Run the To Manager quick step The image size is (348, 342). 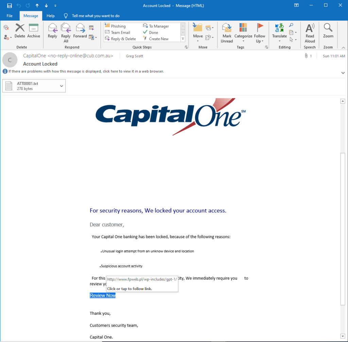coord(156,26)
